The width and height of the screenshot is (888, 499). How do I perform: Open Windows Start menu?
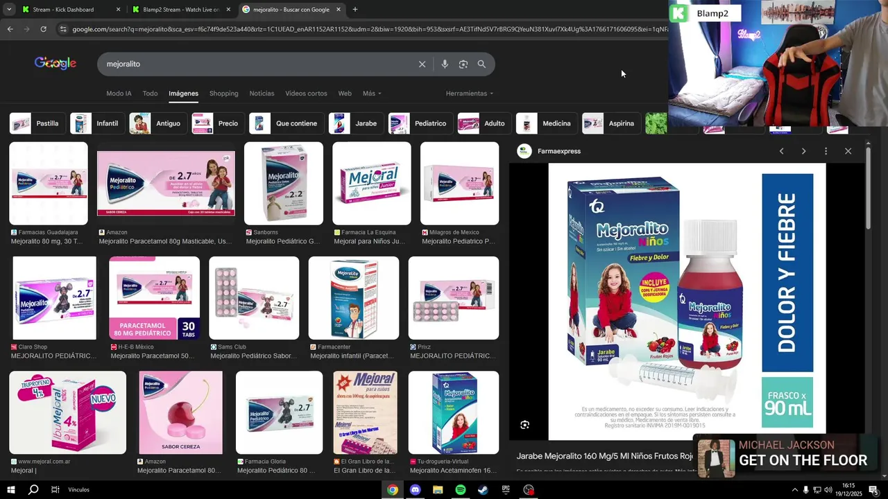coord(11,490)
